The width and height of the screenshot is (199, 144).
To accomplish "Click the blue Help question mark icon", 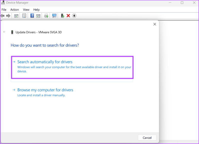I will click(x=32, y=16).
